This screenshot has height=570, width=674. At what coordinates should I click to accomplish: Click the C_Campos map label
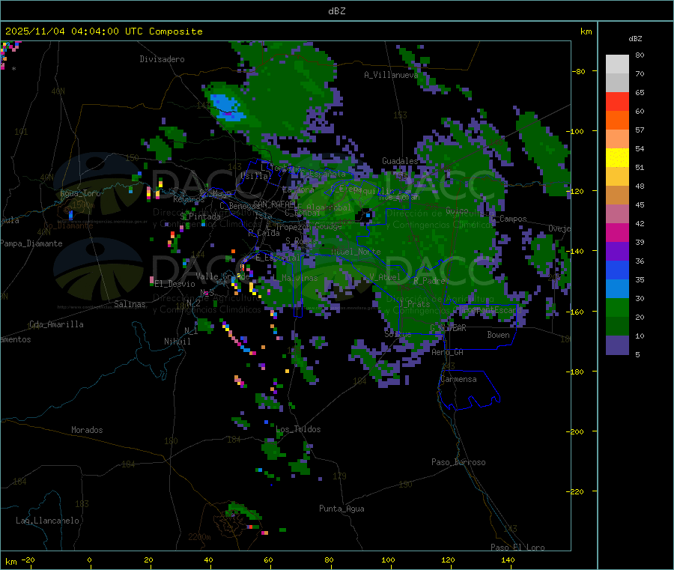click(x=509, y=219)
